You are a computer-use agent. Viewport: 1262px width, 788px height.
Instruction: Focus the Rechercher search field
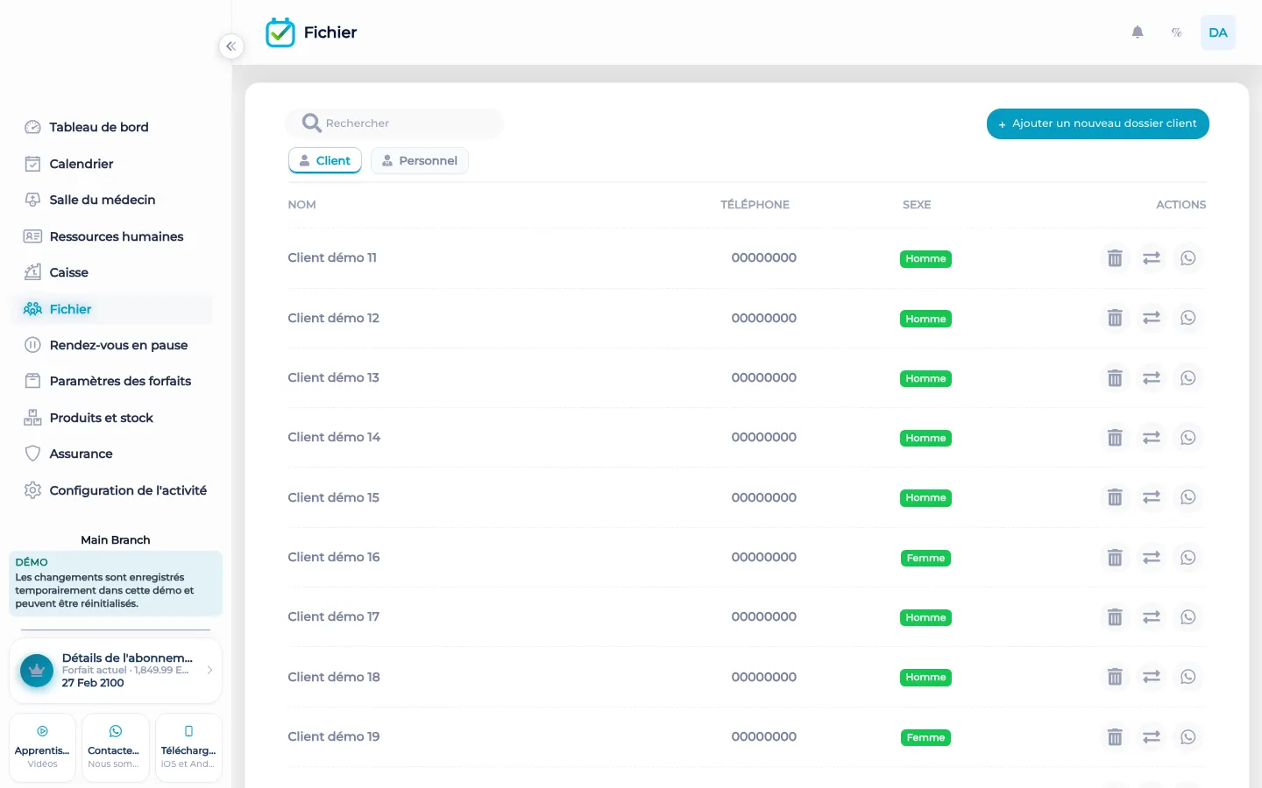point(394,123)
